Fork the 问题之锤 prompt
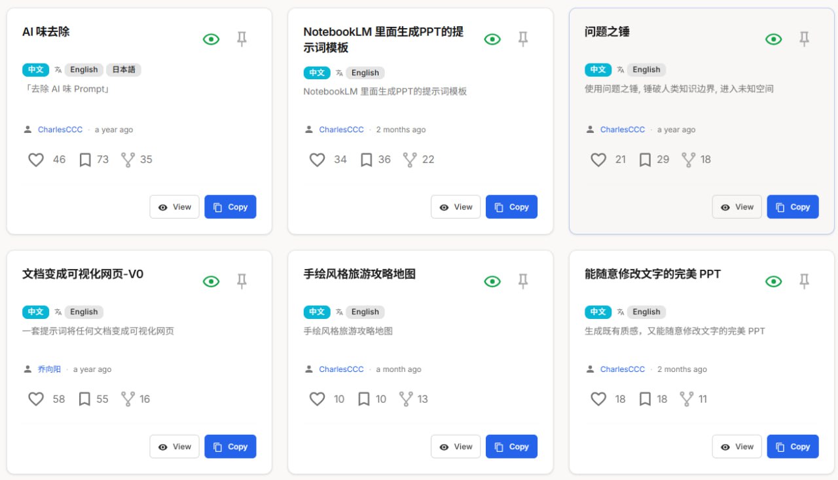Viewport: 838px width, 480px height. [x=689, y=159]
